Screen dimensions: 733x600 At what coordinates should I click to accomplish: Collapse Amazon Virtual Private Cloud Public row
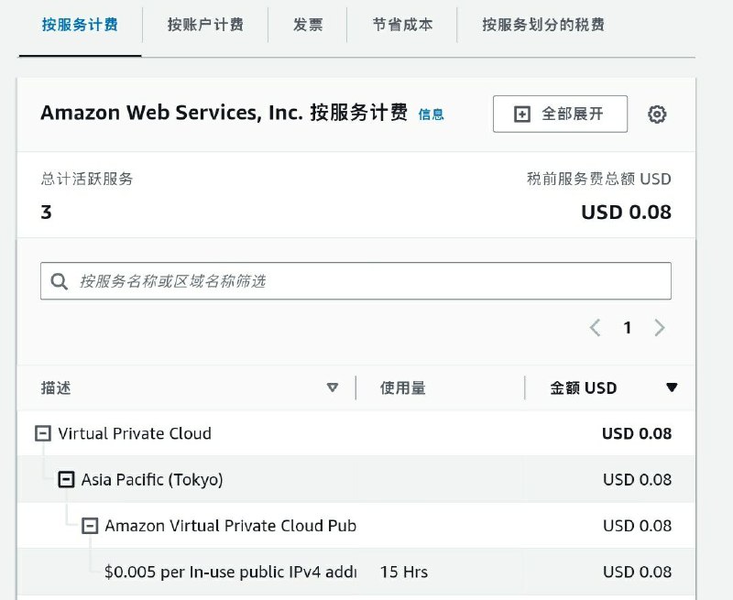point(90,526)
